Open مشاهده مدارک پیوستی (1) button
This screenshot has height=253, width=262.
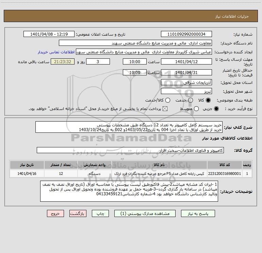click(x=145, y=214)
